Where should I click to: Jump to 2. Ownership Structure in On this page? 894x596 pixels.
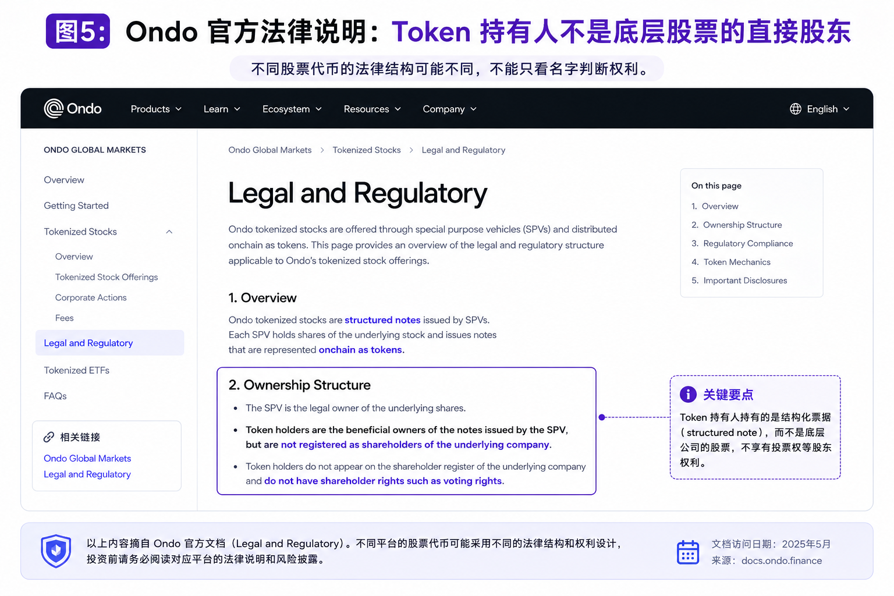coord(736,225)
